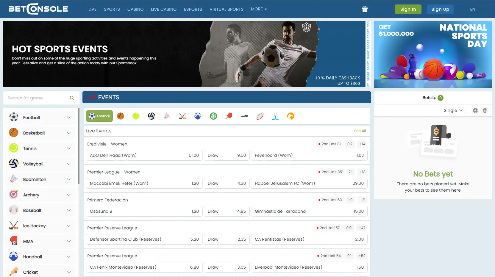Filter live events by blue handball icon
This screenshot has height=277, width=495.
[x=198, y=116]
